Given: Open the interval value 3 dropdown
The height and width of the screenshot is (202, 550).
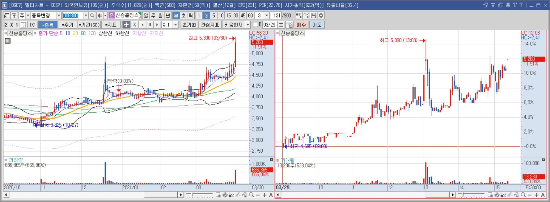Looking at the screenshot, I should 267,15.
